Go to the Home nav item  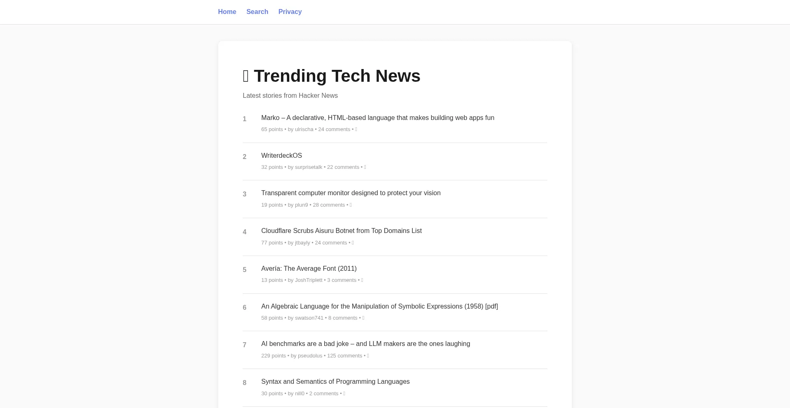point(227,12)
